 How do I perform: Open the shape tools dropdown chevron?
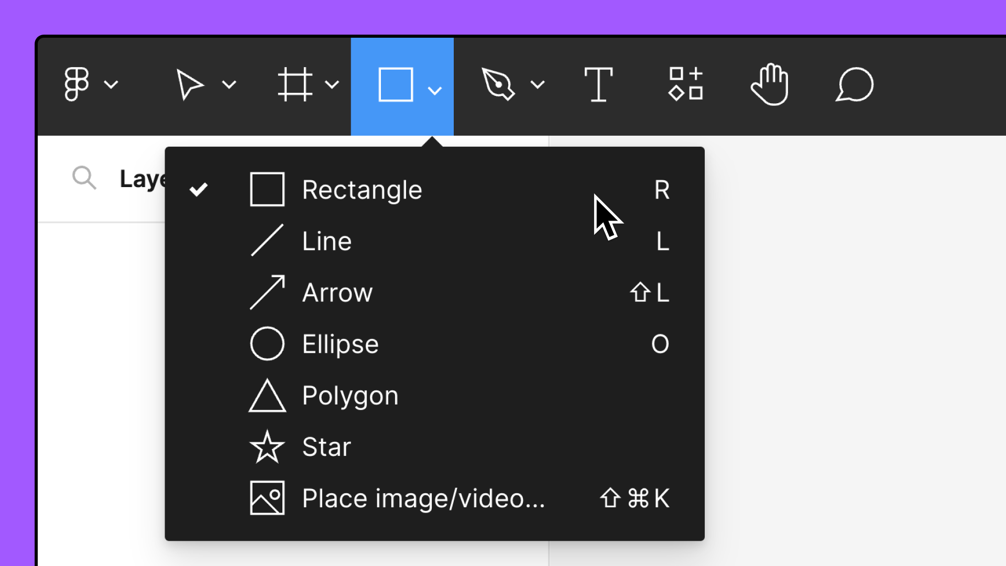434,90
